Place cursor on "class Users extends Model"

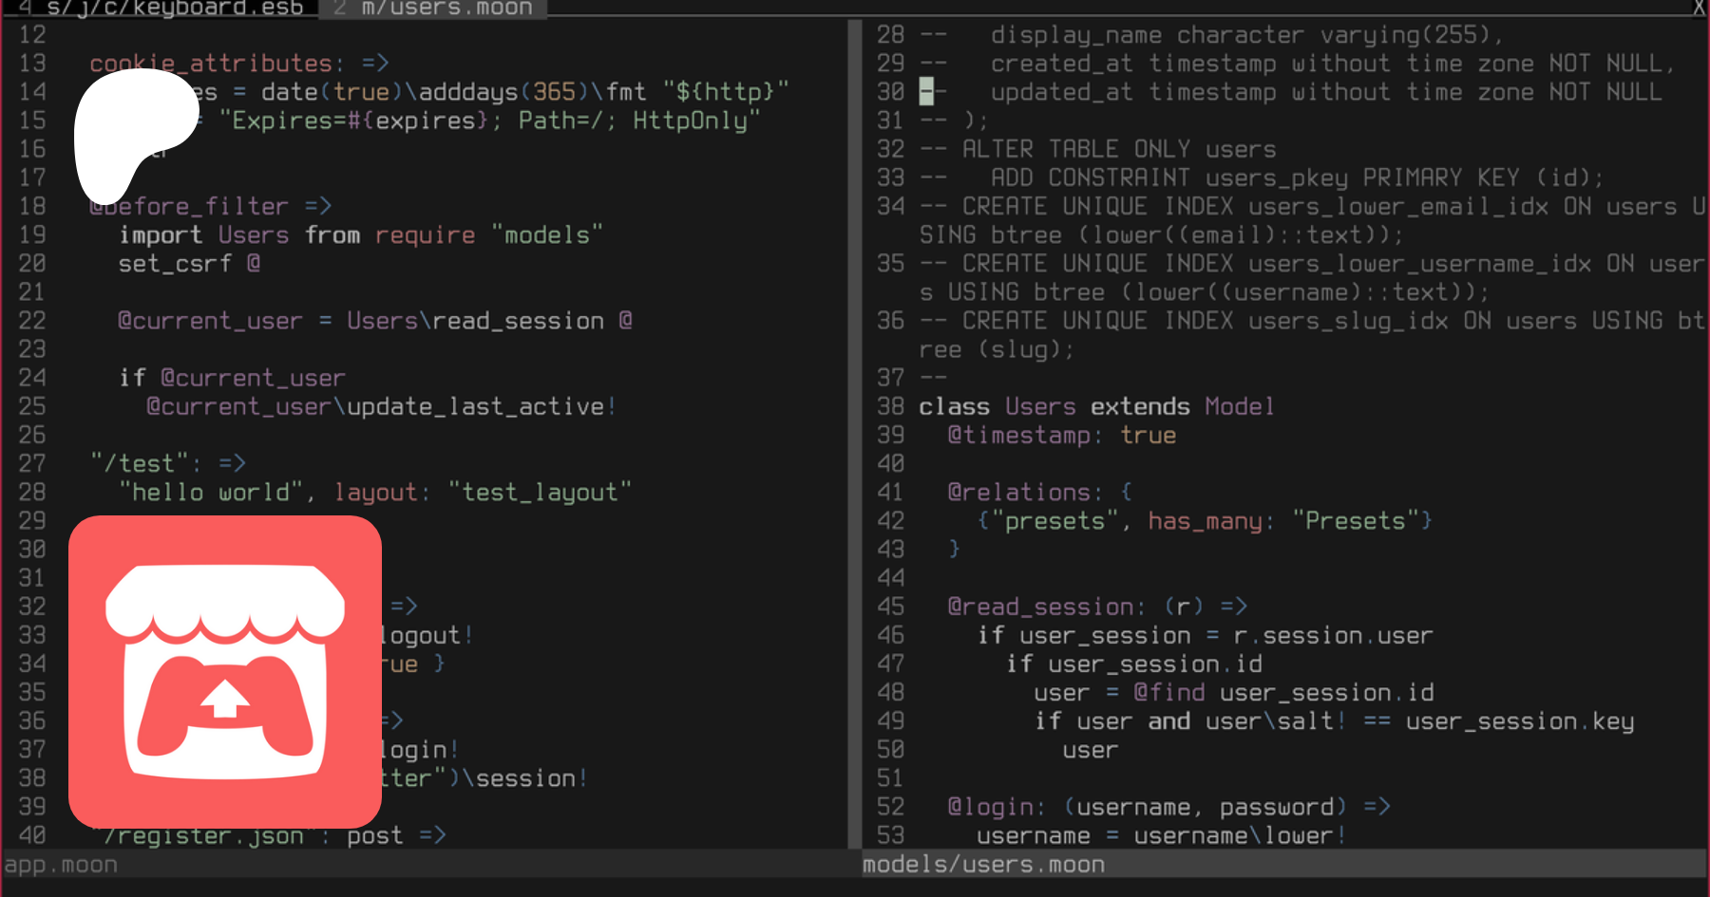tap(1095, 406)
